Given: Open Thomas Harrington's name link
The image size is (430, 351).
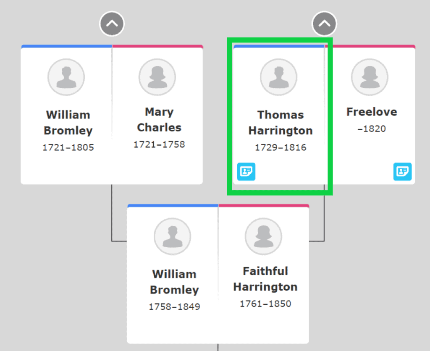Looking at the screenshot, I should (280, 123).
